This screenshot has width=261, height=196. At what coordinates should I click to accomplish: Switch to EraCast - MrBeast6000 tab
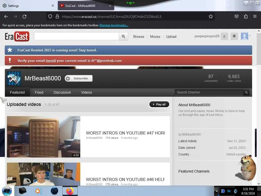(x=86, y=6)
